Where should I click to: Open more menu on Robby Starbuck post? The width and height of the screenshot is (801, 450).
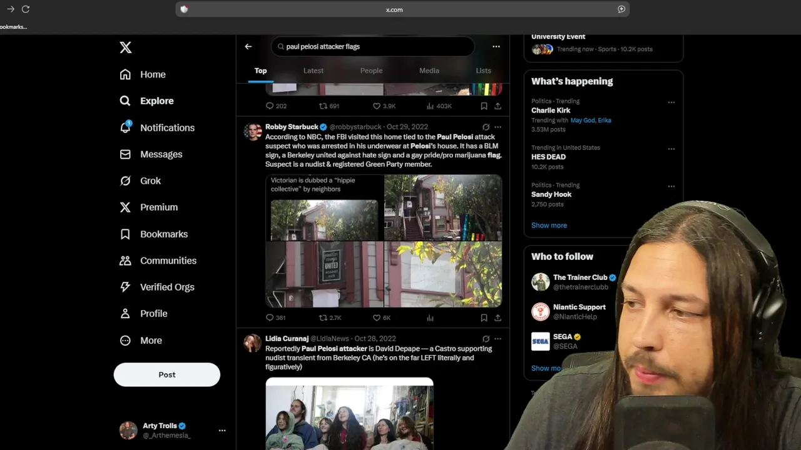point(497,127)
